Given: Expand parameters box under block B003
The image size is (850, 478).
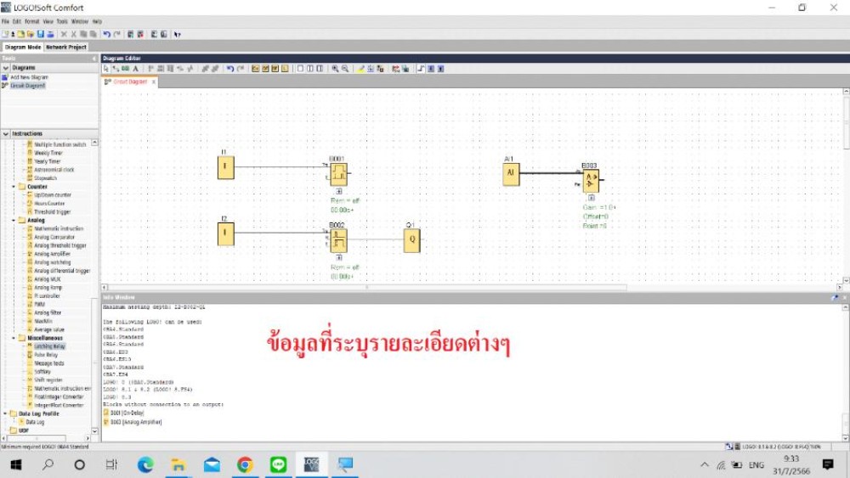Looking at the screenshot, I should click(591, 198).
